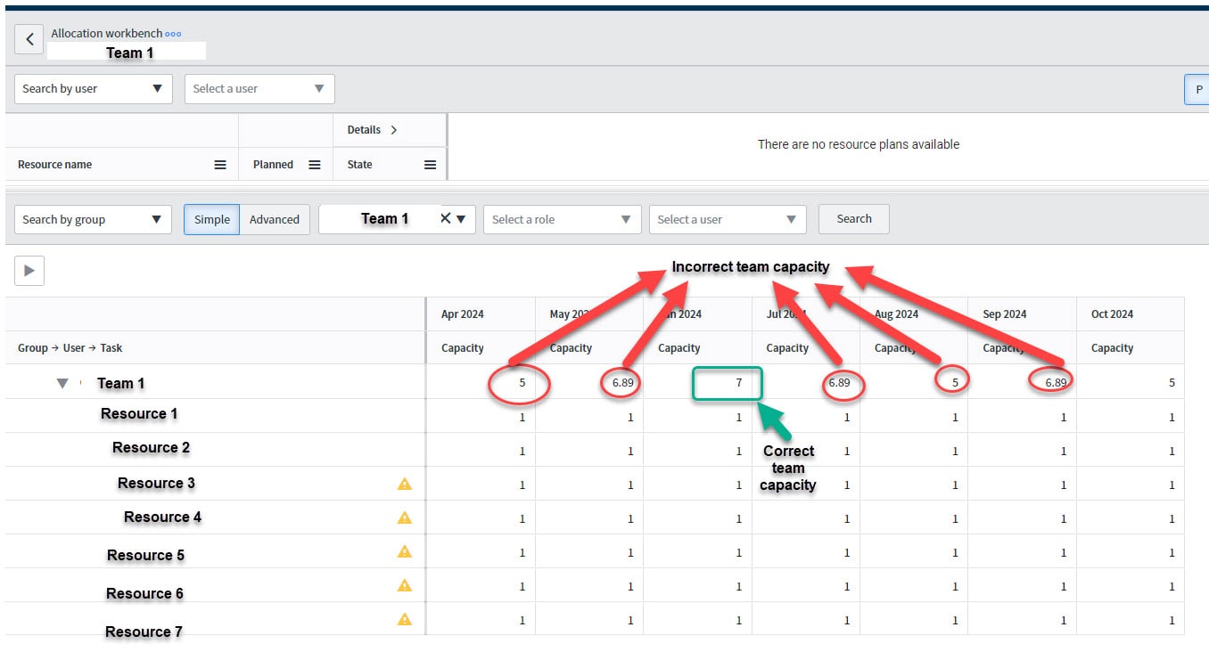1209x660 pixels.
Task: Select Simple search mode
Action: pyautogui.click(x=211, y=219)
